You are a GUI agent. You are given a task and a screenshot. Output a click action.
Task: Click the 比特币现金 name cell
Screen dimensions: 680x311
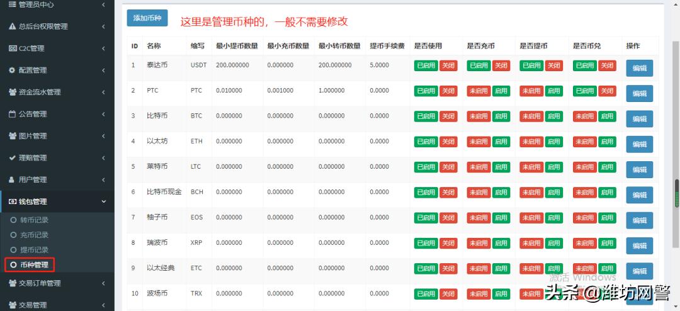tap(164, 192)
